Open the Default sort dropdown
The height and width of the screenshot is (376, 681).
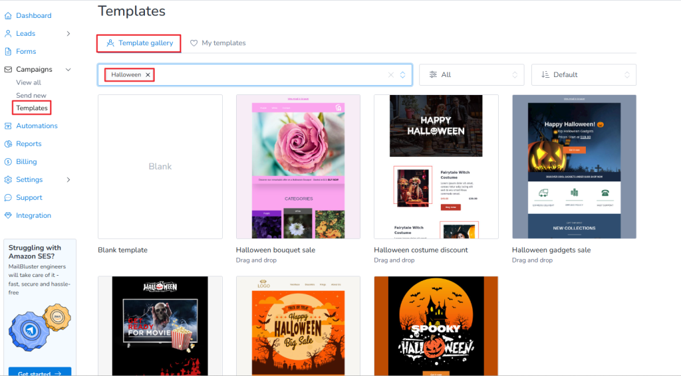[584, 74]
